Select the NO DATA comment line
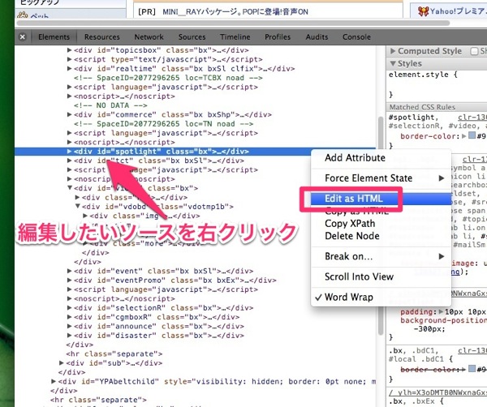Image resolution: width=487 pixels, height=407 pixels. (110, 105)
